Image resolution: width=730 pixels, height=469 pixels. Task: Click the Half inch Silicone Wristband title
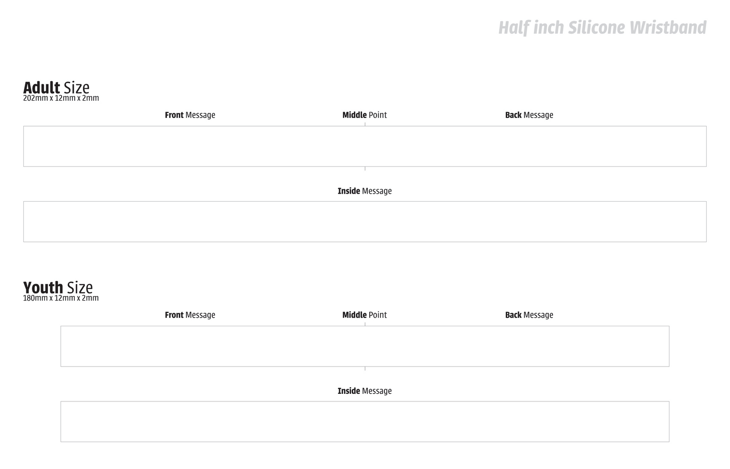[x=602, y=28]
